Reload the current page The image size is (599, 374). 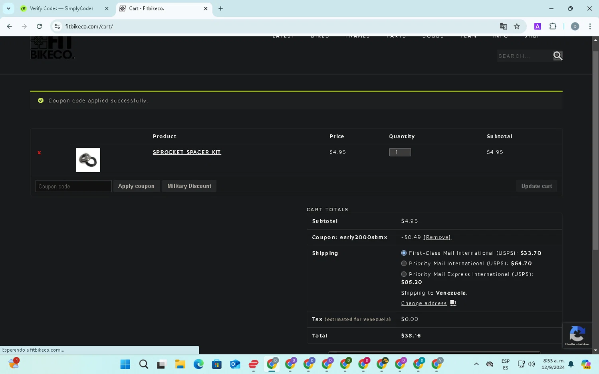[39, 26]
